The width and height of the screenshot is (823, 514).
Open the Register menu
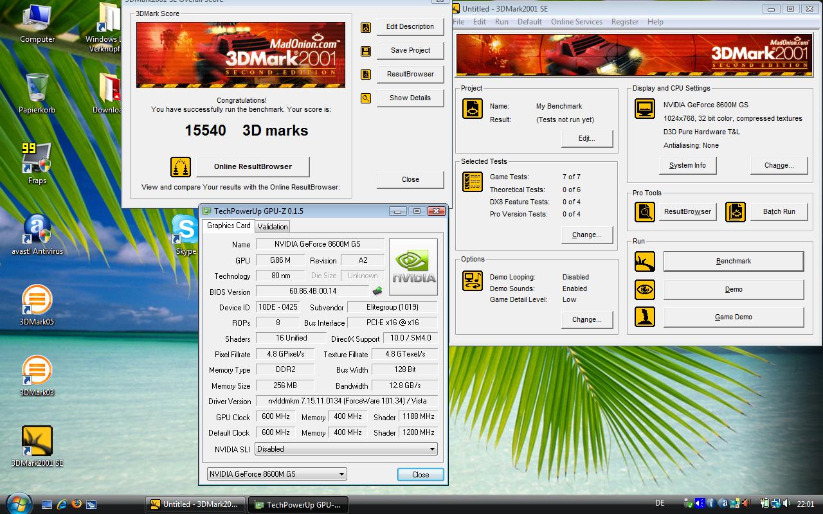tap(625, 22)
